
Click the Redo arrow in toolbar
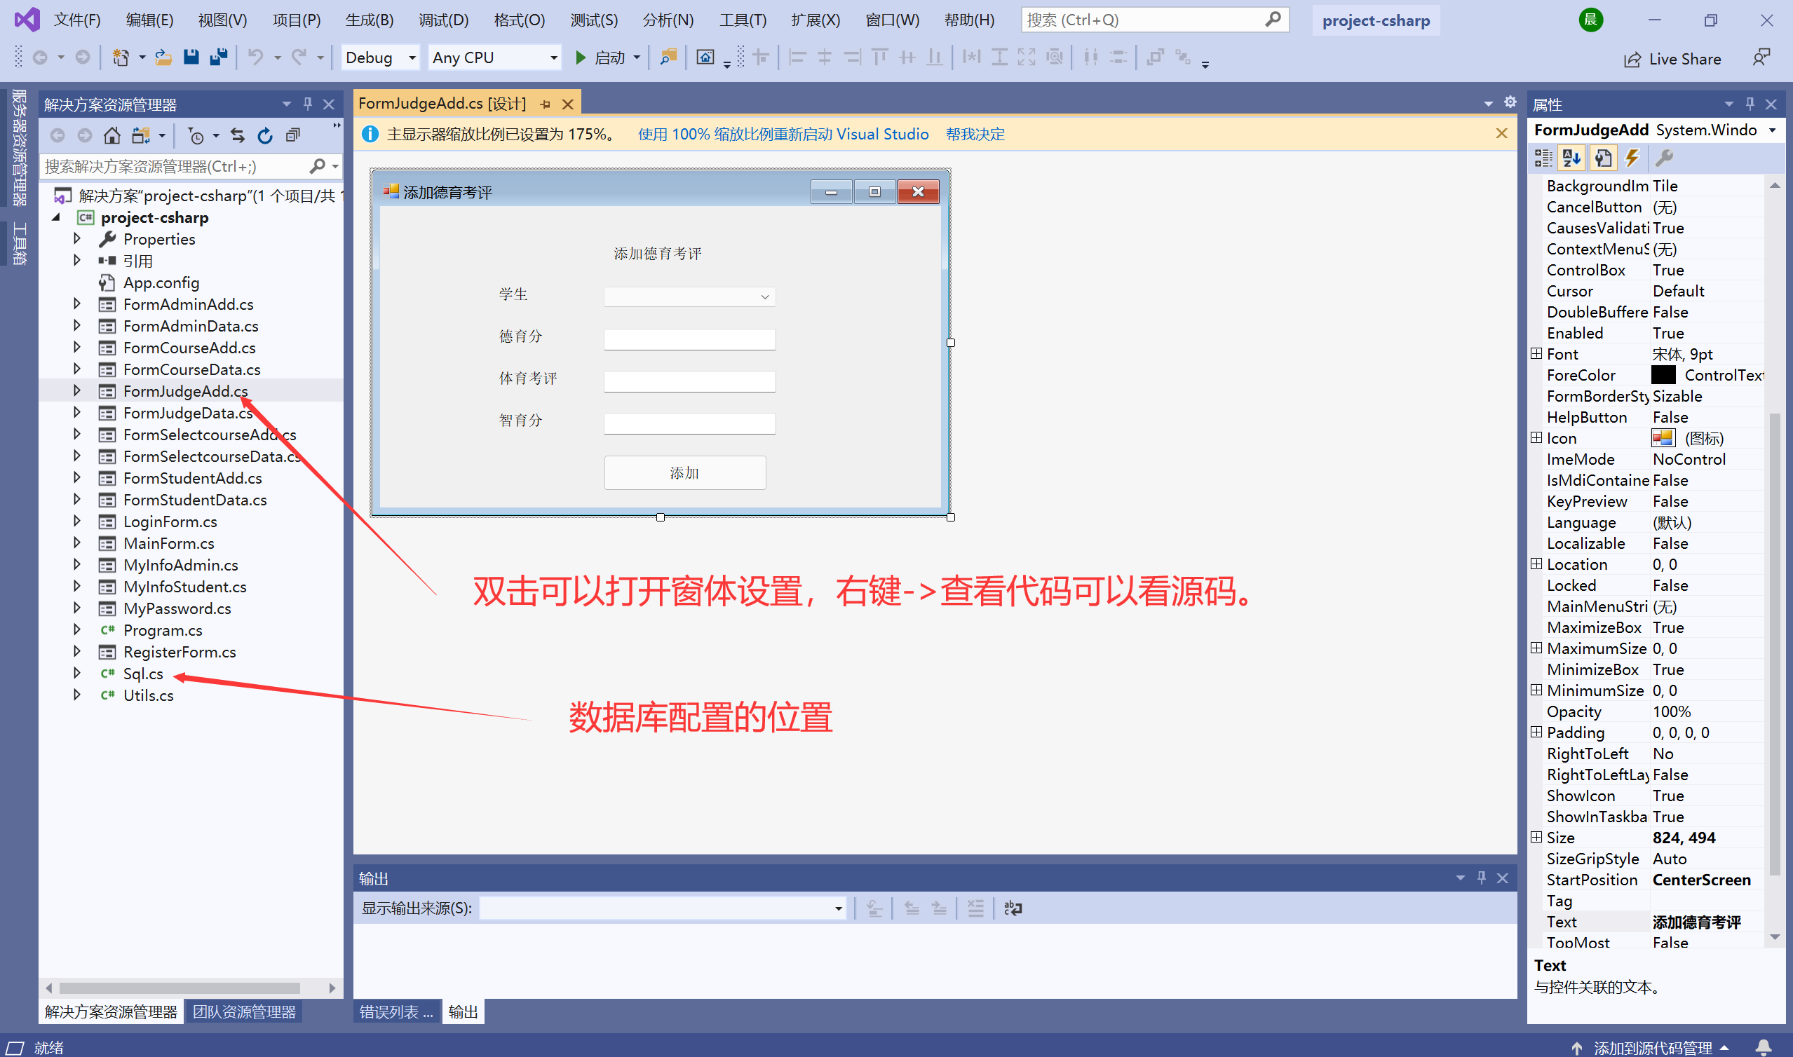click(299, 57)
